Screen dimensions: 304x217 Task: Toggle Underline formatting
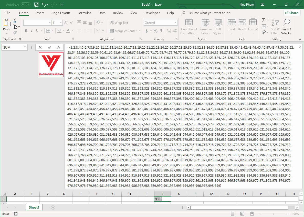click(37, 31)
